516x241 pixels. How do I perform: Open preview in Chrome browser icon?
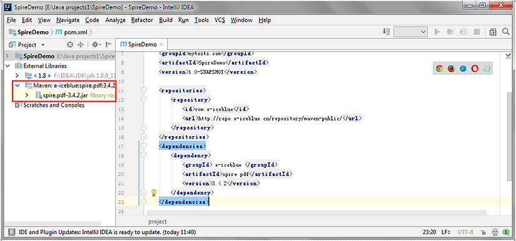point(439,69)
